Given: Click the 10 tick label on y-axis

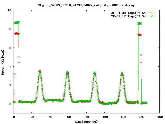Looking at the screenshot, I should (10, 11).
